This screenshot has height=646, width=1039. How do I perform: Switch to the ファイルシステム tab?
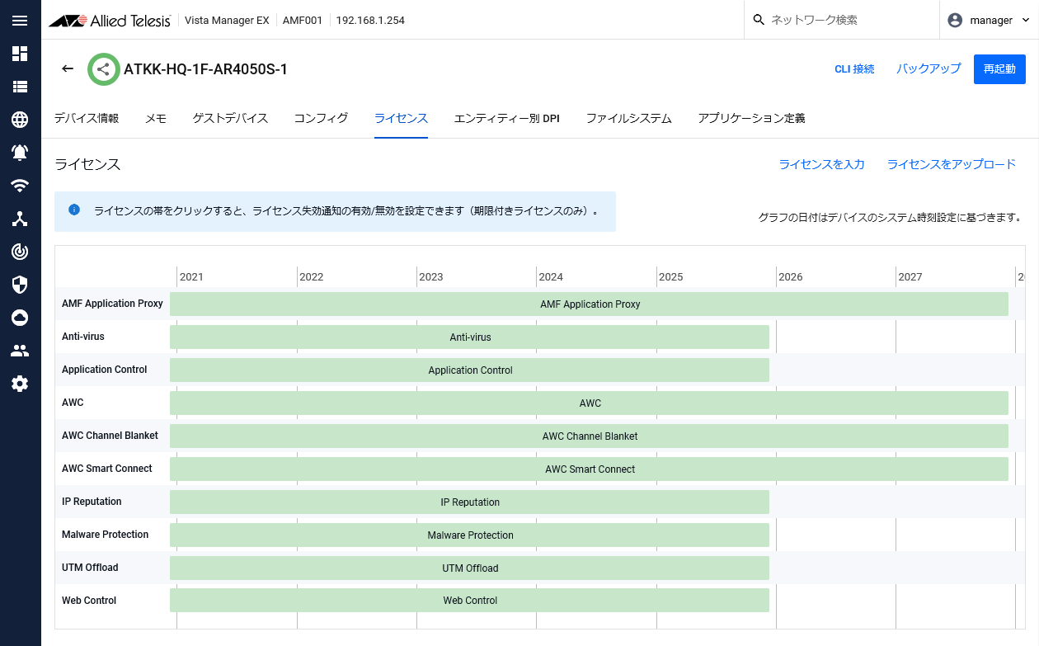628,119
